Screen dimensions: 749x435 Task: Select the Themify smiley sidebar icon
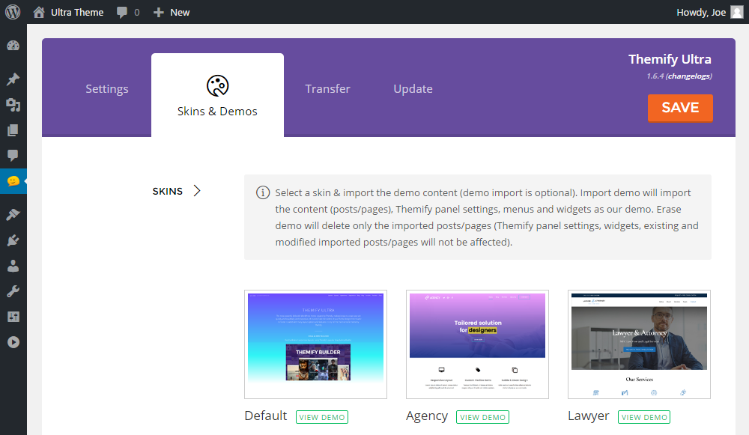(13, 181)
